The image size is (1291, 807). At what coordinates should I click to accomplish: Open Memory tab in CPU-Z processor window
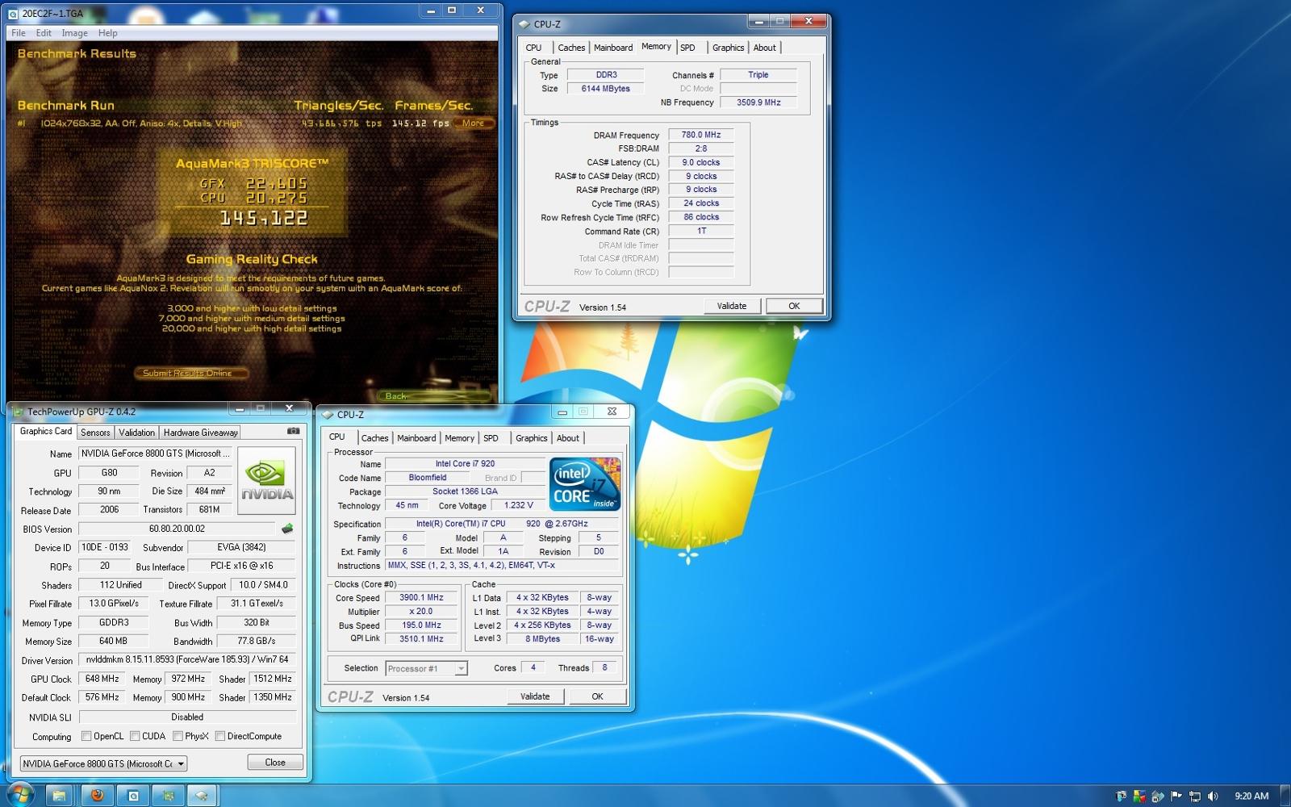point(459,438)
